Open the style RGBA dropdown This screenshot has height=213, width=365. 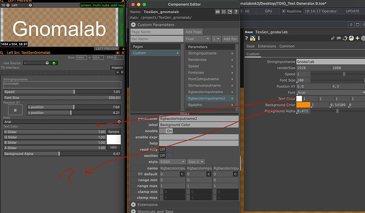173,162
